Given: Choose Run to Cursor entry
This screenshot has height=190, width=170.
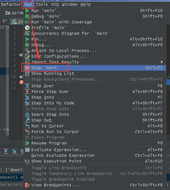Looking at the screenshot, I should [x=95, y=126].
